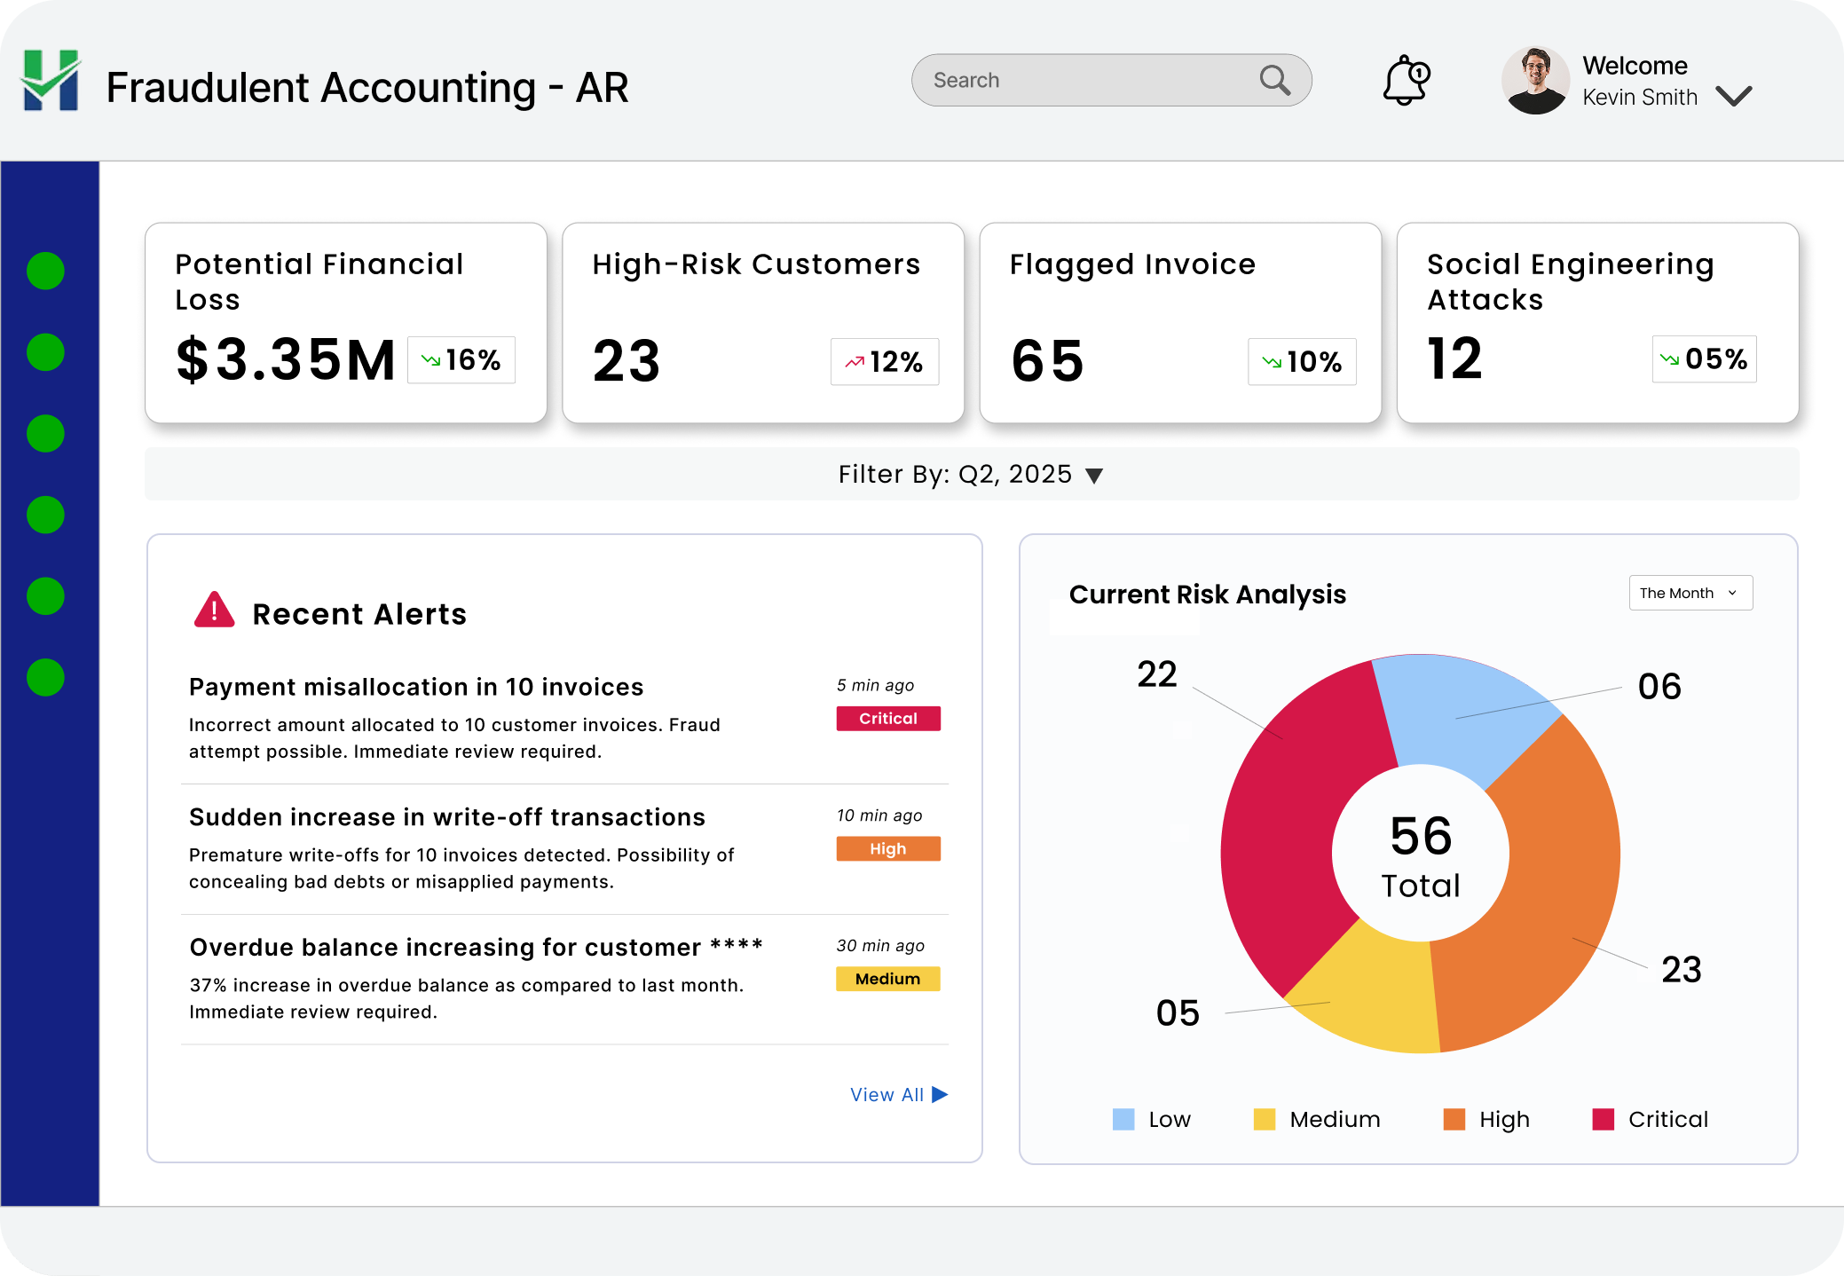The height and width of the screenshot is (1276, 1844).
Task: Expand The Month selector on Current Risk Analysis
Action: (1689, 593)
